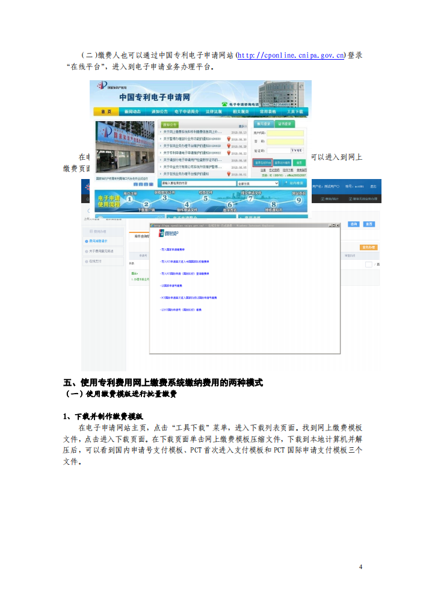426x604 pixels.
Task: Switch to the 证书登录 login tab
Action: pyautogui.click(x=285, y=124)
